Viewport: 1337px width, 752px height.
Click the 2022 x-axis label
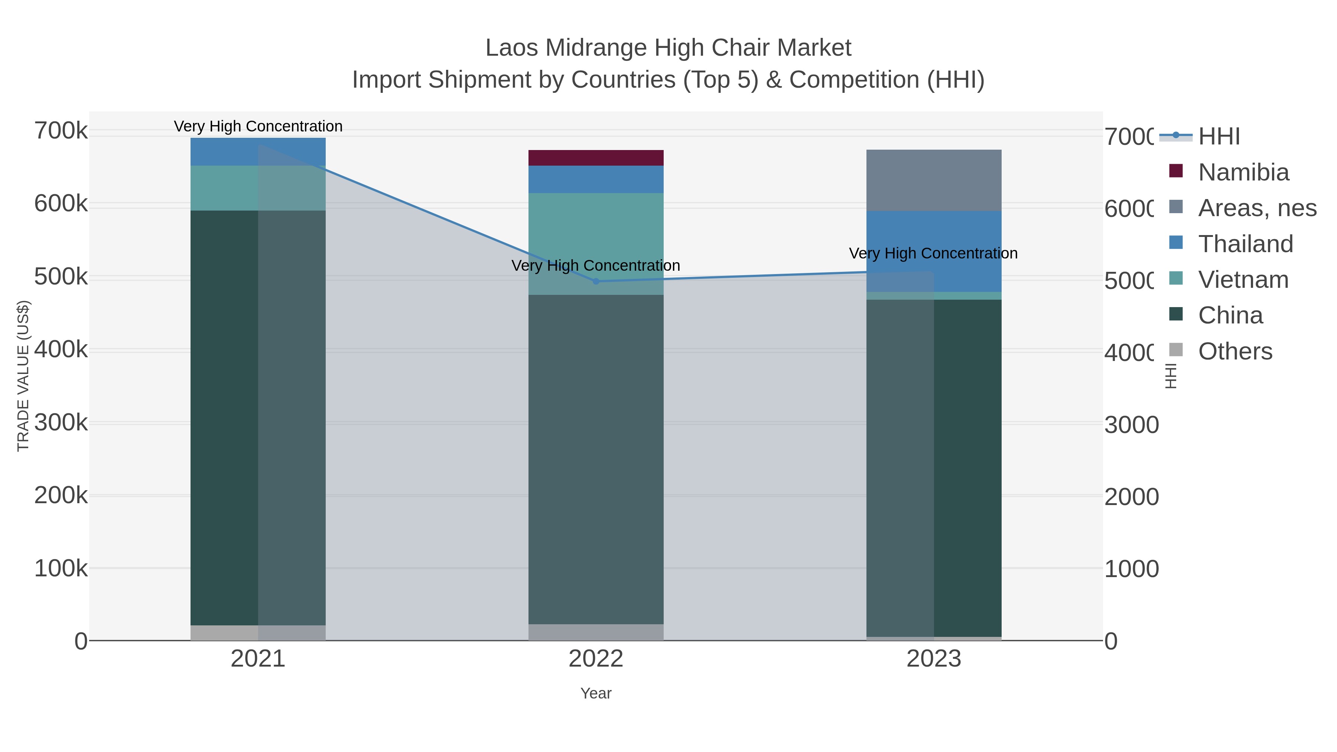click(x=596, y=658)
